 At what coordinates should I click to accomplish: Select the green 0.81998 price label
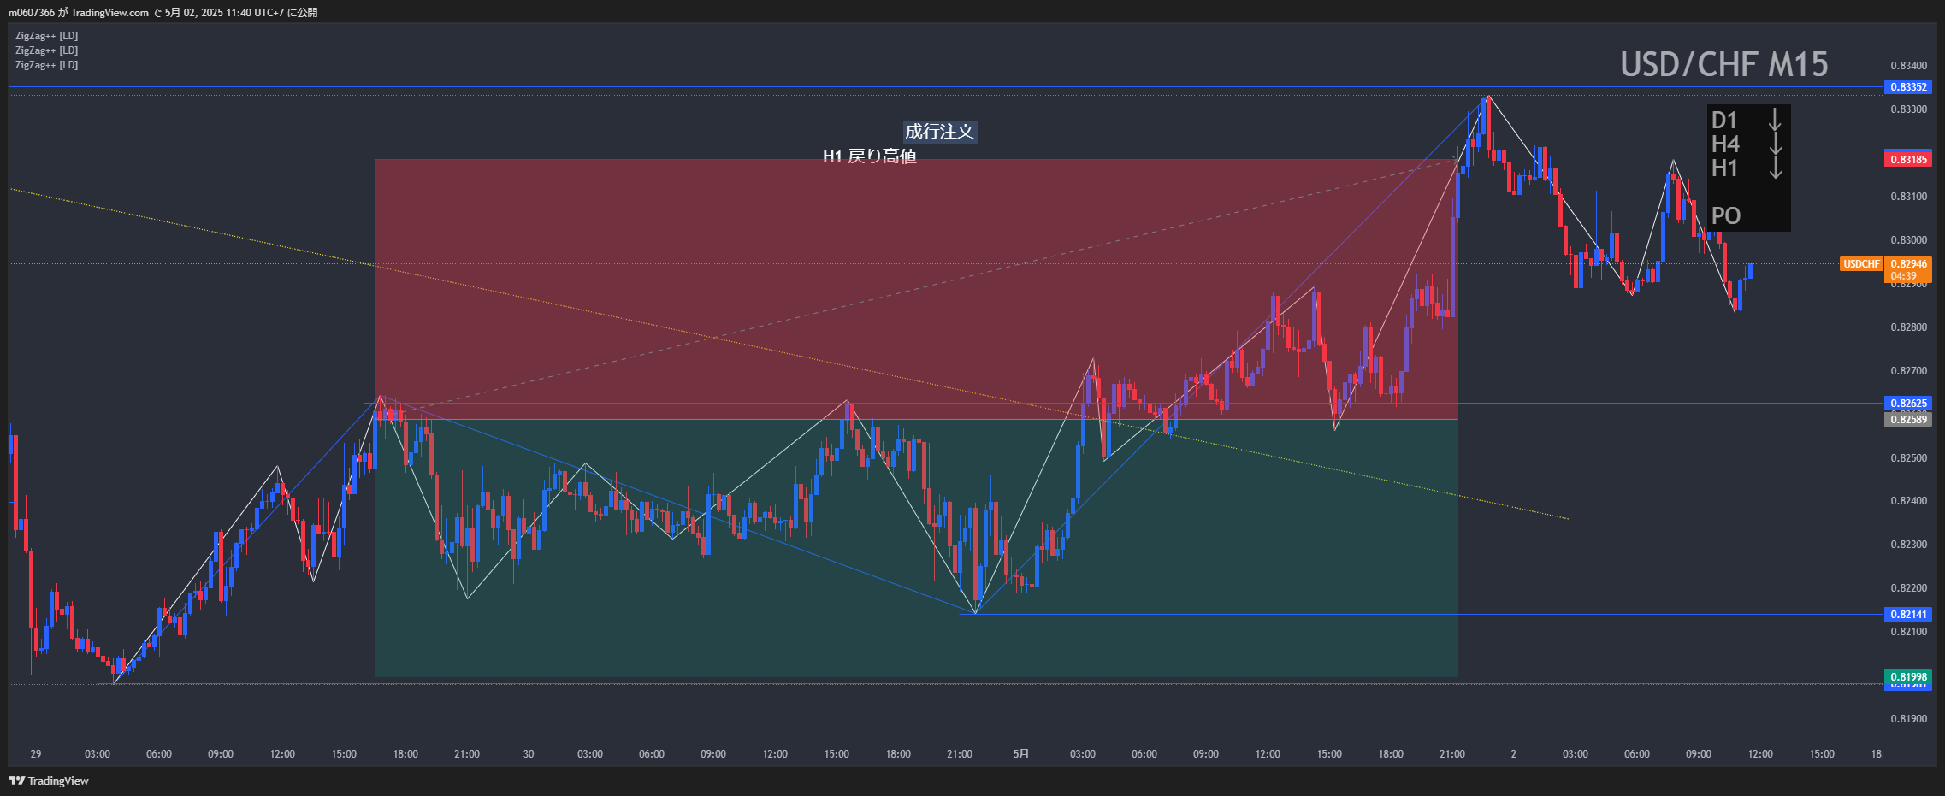click(1908, 677)
